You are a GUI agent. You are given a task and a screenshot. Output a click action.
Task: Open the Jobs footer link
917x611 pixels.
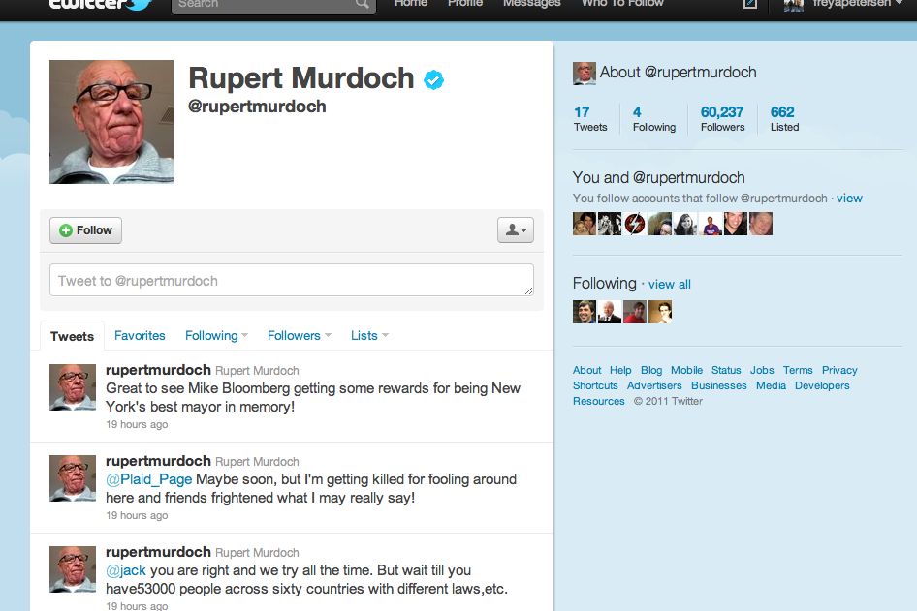[762, 370]
